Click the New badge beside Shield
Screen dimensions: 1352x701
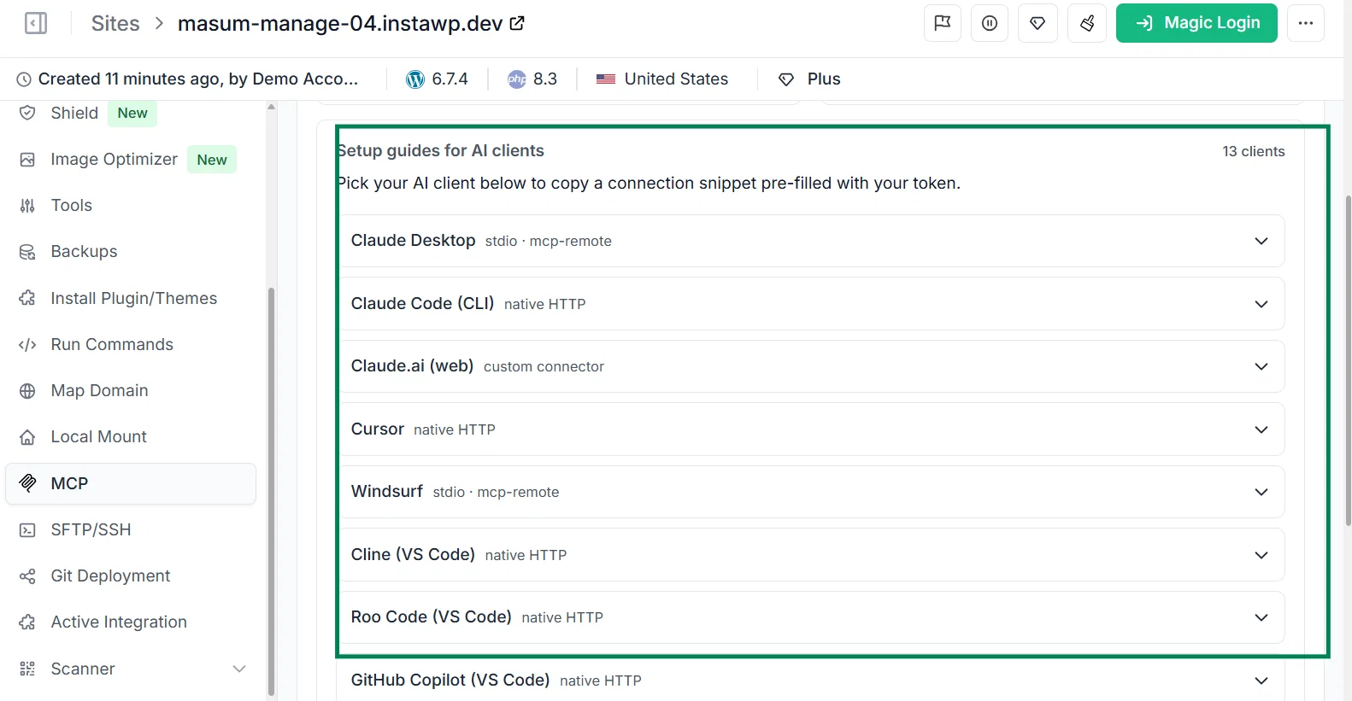132,113
